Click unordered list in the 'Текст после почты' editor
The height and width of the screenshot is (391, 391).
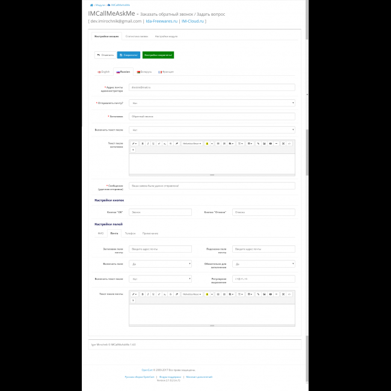coord(218,294)
